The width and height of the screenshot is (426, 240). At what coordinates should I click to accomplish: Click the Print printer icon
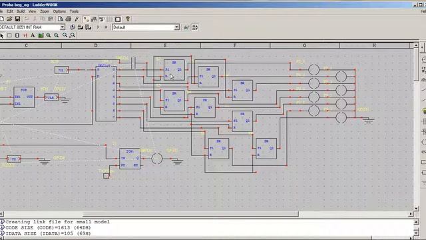[69, 19]
